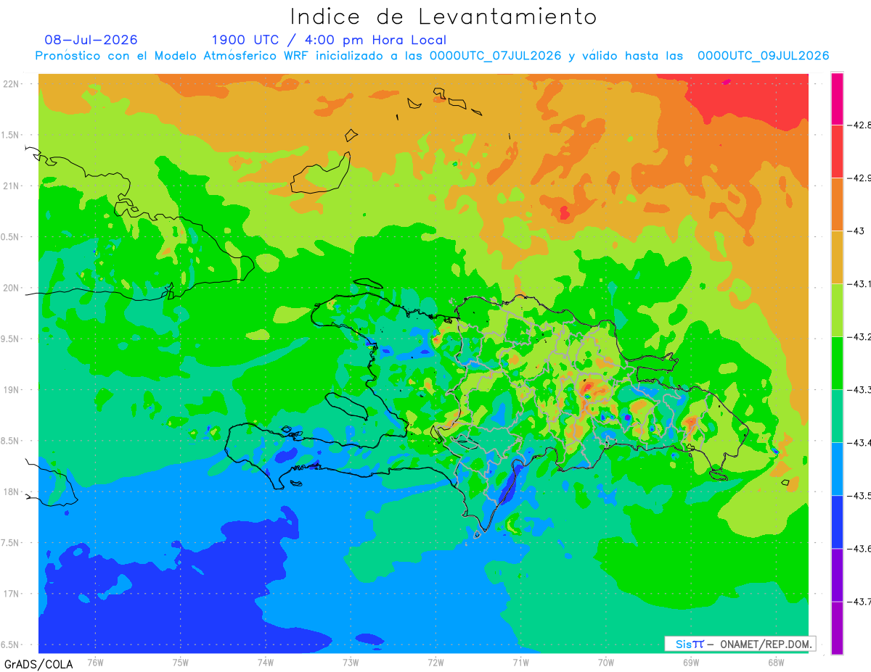Click the "21N" latitude label
Image resolution: width=871 pixels, height=672 pixels.
[11, 186]
